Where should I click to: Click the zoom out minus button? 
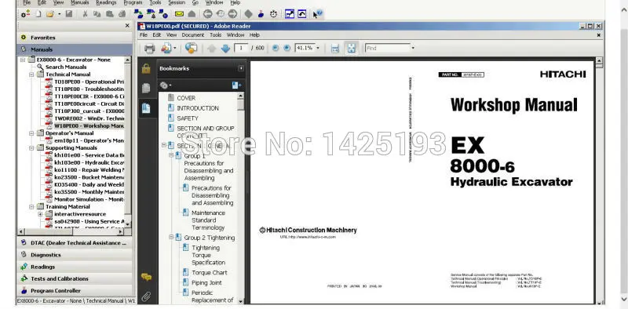pos(276,48)
